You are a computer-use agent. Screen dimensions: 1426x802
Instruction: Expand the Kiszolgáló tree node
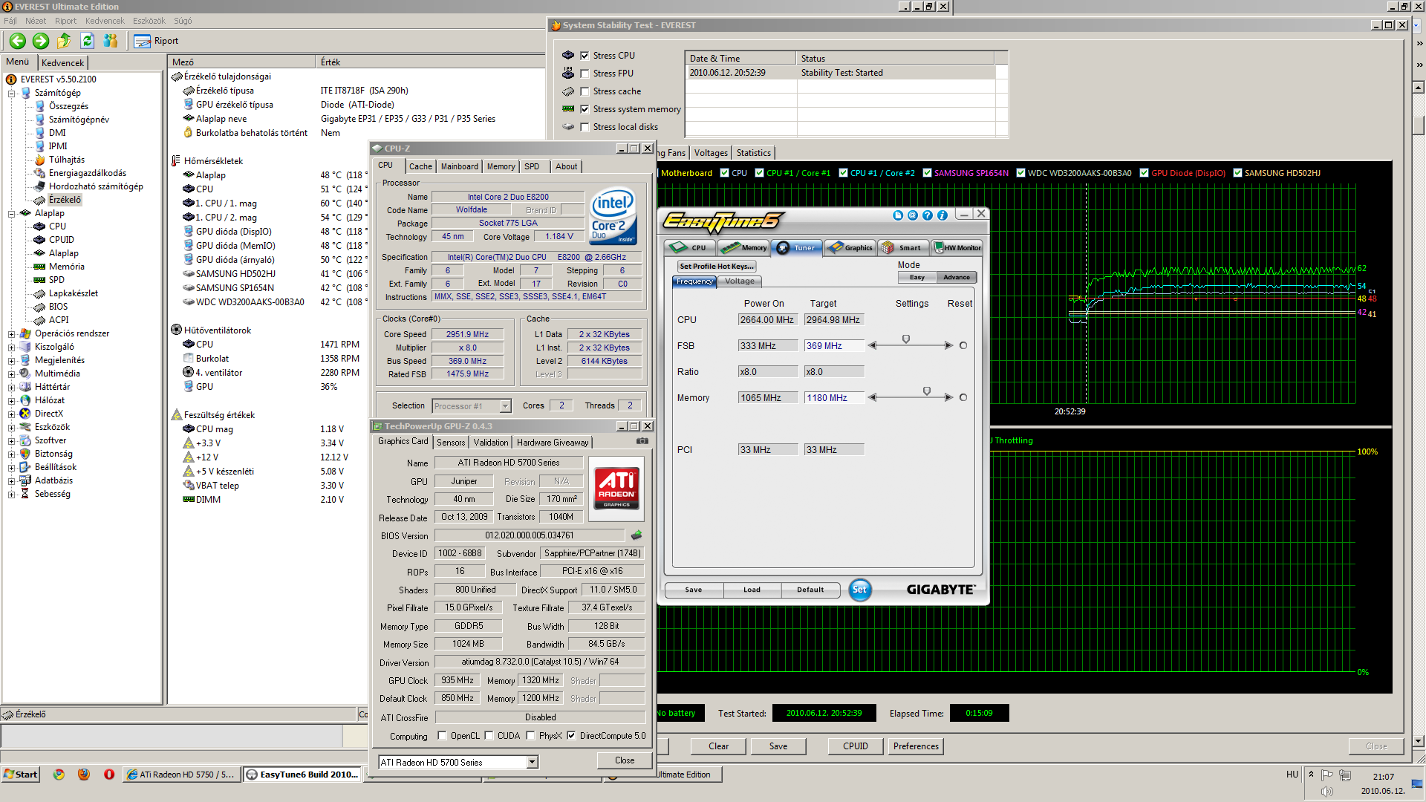[x=12, y=348]
